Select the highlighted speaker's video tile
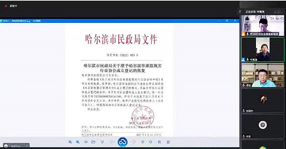286x149 pixels. (x=263, y=49)
